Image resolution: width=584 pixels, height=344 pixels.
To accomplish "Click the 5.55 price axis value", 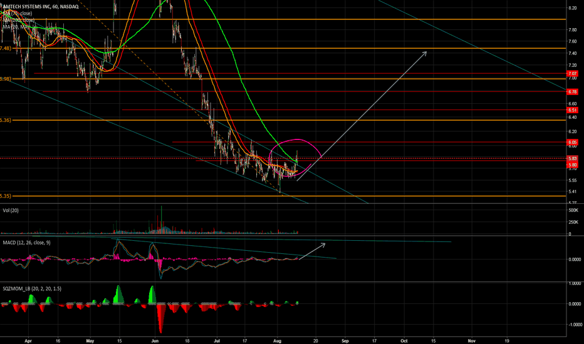I will click(573, 181).
